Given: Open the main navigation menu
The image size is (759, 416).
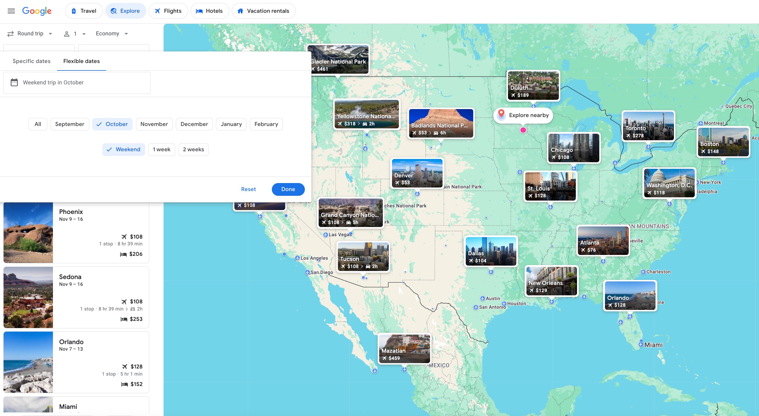Looking at the screenshot, I should coord(11,11).
